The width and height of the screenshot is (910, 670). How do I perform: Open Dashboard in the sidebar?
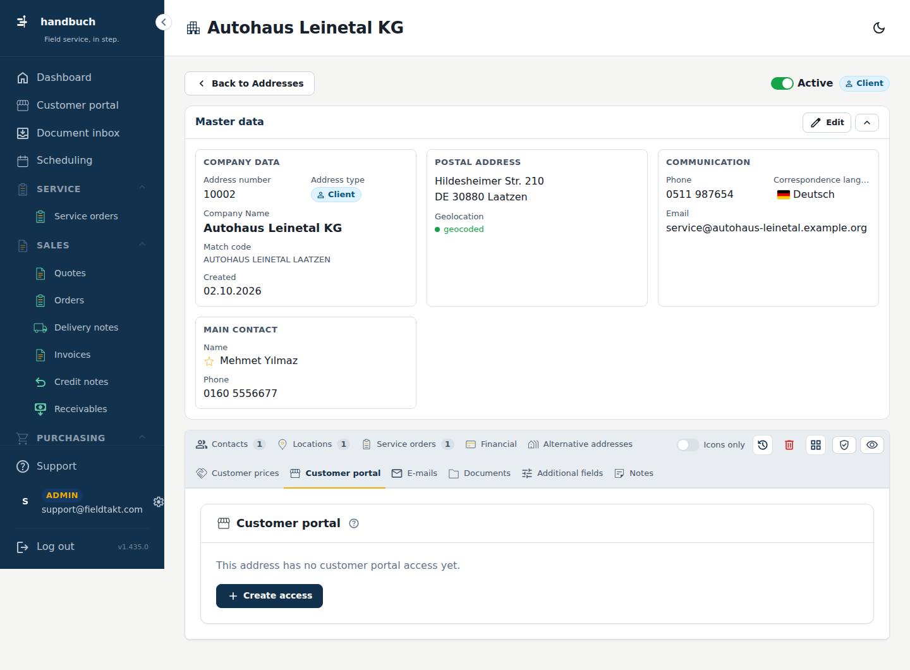point(82,77)
